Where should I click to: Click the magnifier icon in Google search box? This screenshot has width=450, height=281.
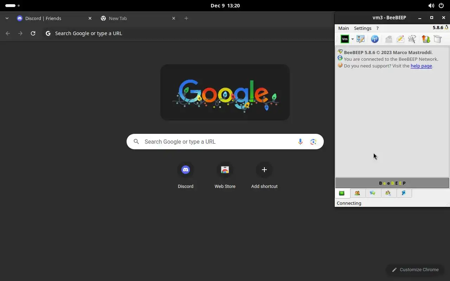pyautogui.click(x=136, y=142)
